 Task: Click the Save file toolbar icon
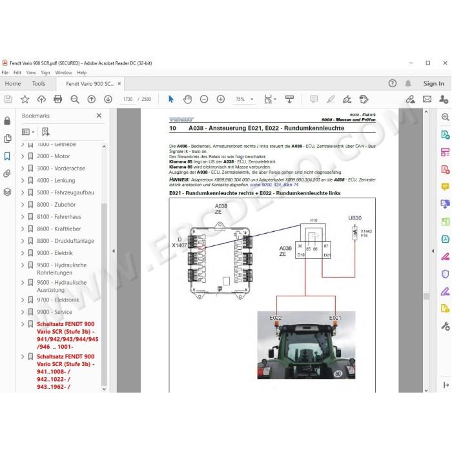click(x=8, y=99)
